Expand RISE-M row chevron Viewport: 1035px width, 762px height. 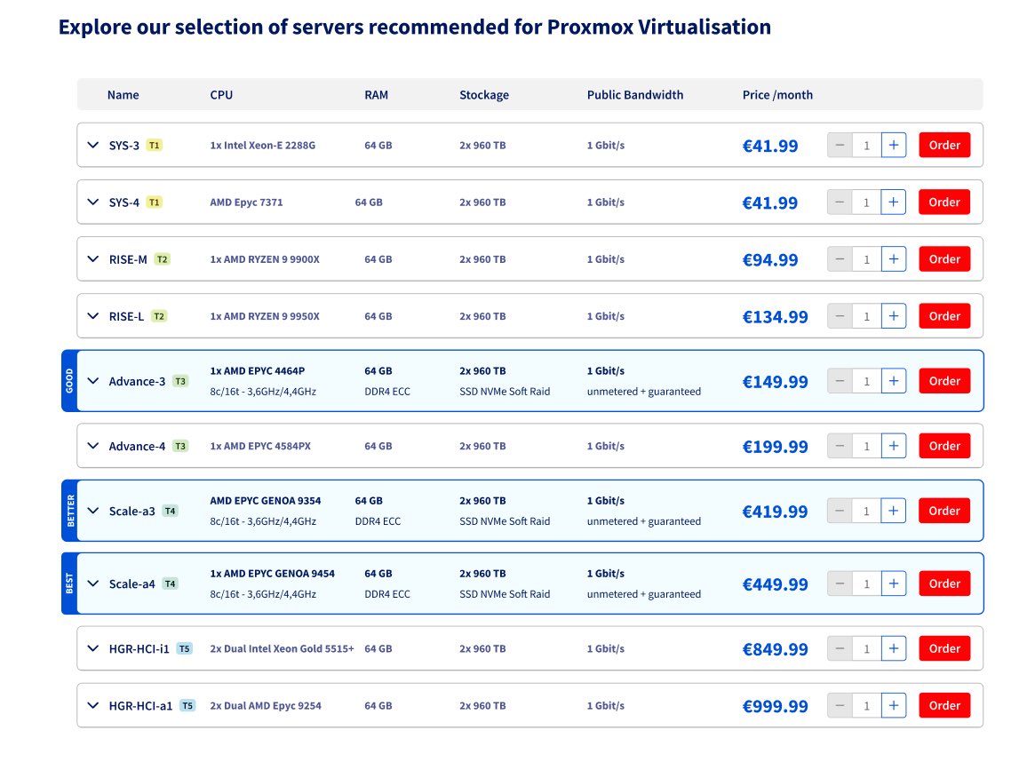(93, 258)
